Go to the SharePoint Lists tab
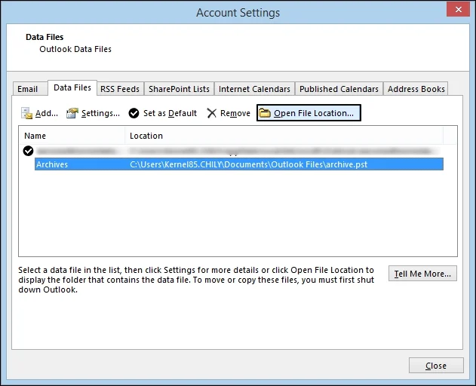 [179, 89]
